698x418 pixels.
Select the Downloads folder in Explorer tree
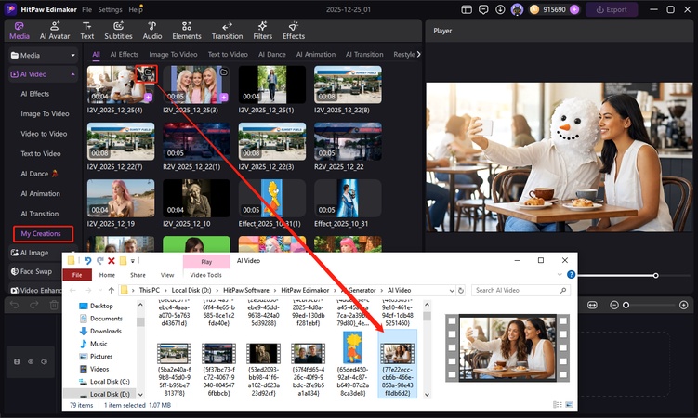[105, 331]
